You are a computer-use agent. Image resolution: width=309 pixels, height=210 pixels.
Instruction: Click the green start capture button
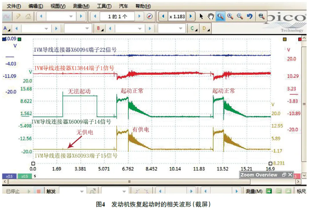pyautogui.click(x=29, y=191)
